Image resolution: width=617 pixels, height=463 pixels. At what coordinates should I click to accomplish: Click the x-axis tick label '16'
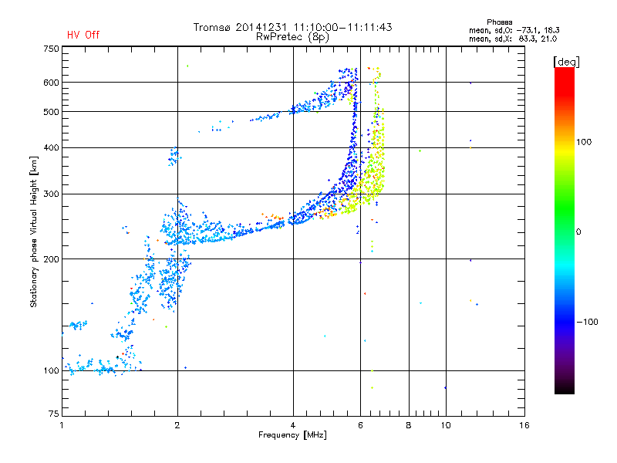pyautogui.click(x=524, y=425)
